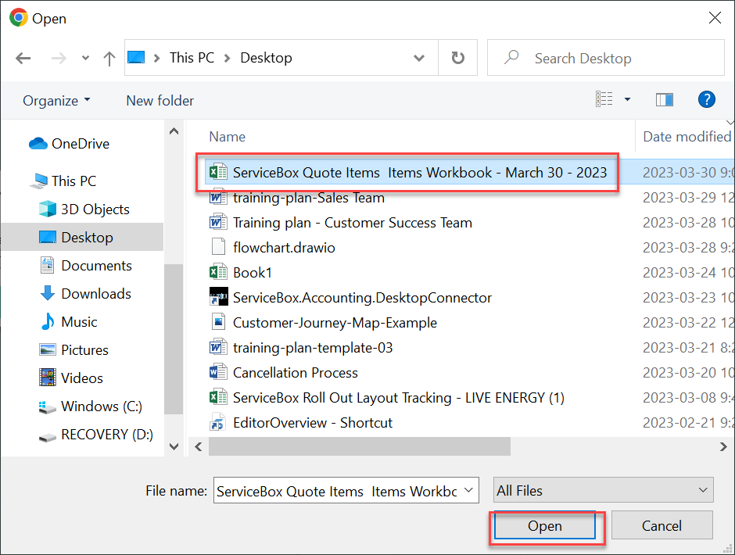Screen dimensions: 735x555
Task: Go up one folder level
Action: point(109,58)
